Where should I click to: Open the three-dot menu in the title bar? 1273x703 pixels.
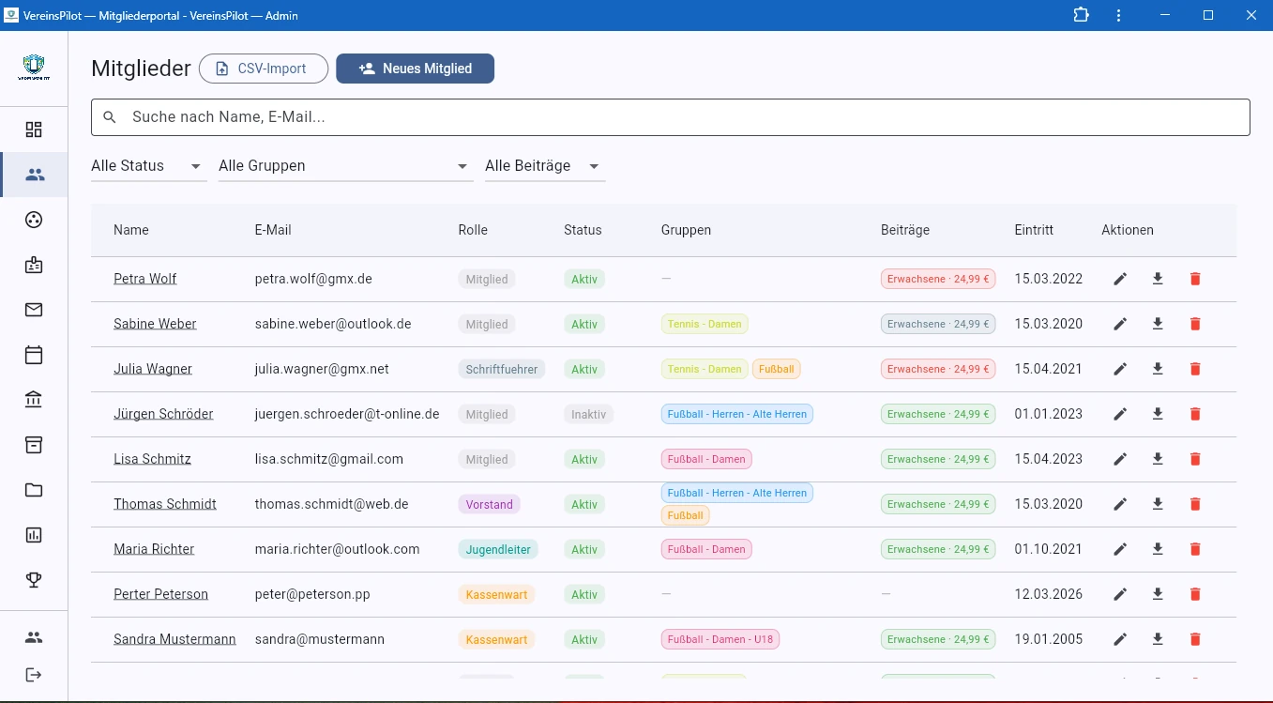pos(1118,15)
